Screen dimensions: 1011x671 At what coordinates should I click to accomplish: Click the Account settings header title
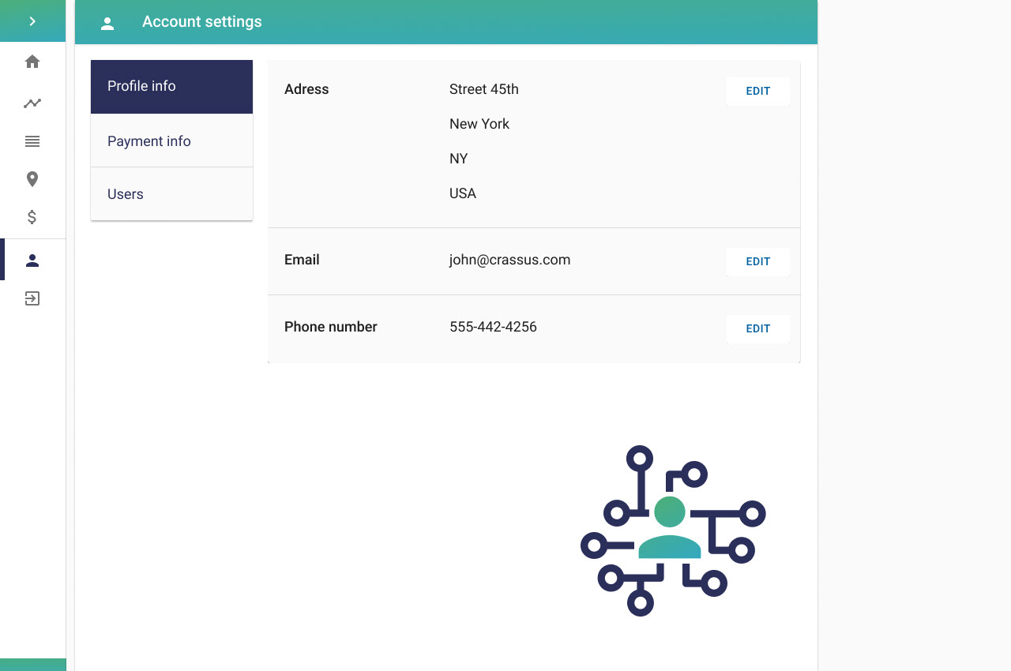coord(202,22)
